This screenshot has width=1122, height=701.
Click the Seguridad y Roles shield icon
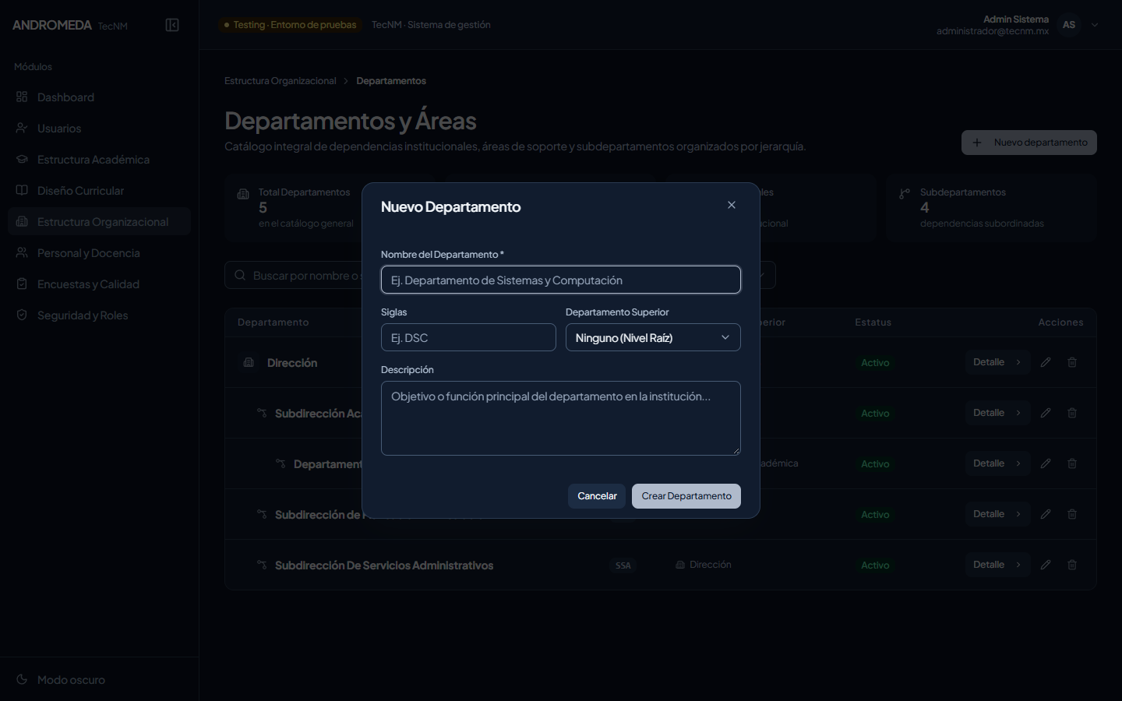click(x=22, y=315)
